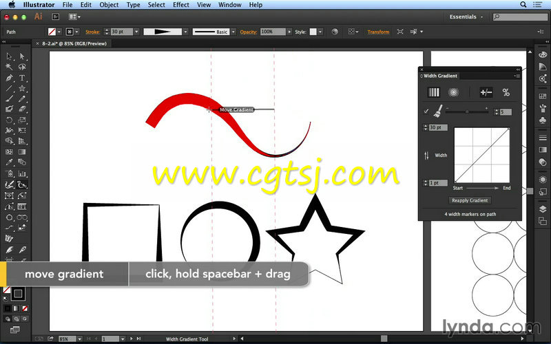Open the Apple menu

click(x=12, y=5)
